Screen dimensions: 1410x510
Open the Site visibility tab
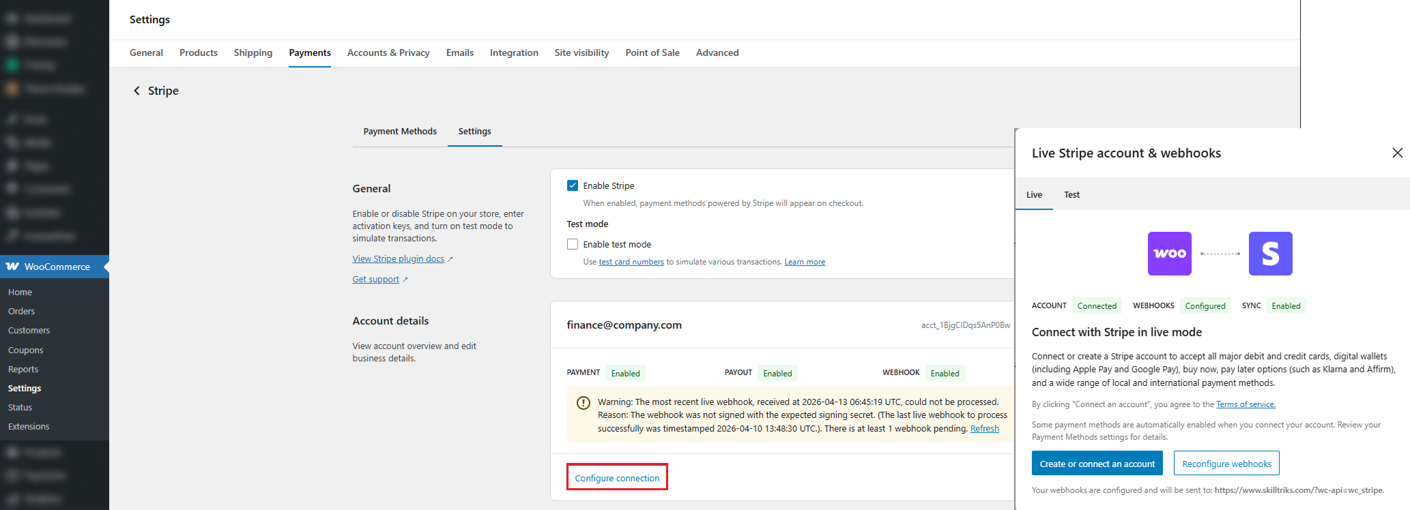(x=581, y=52)
